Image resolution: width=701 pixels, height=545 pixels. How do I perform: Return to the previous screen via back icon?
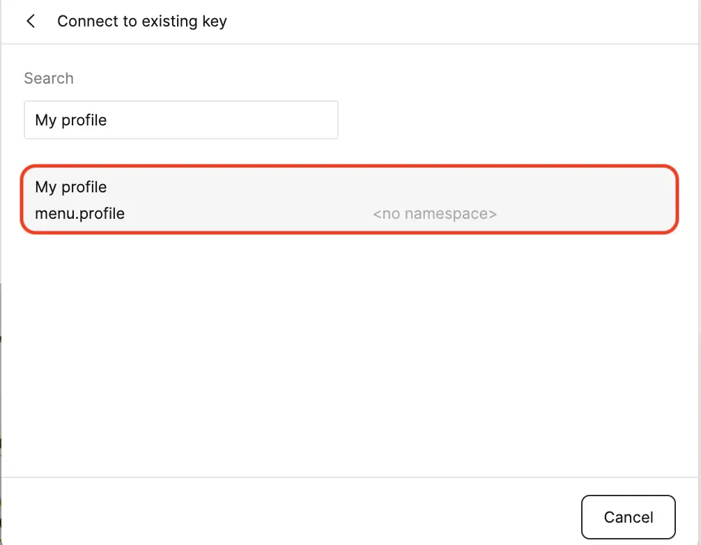tap(31, 22)
